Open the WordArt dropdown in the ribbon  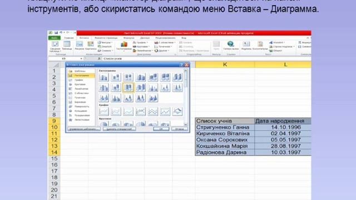pyautogui.click(x=277, y=42)
